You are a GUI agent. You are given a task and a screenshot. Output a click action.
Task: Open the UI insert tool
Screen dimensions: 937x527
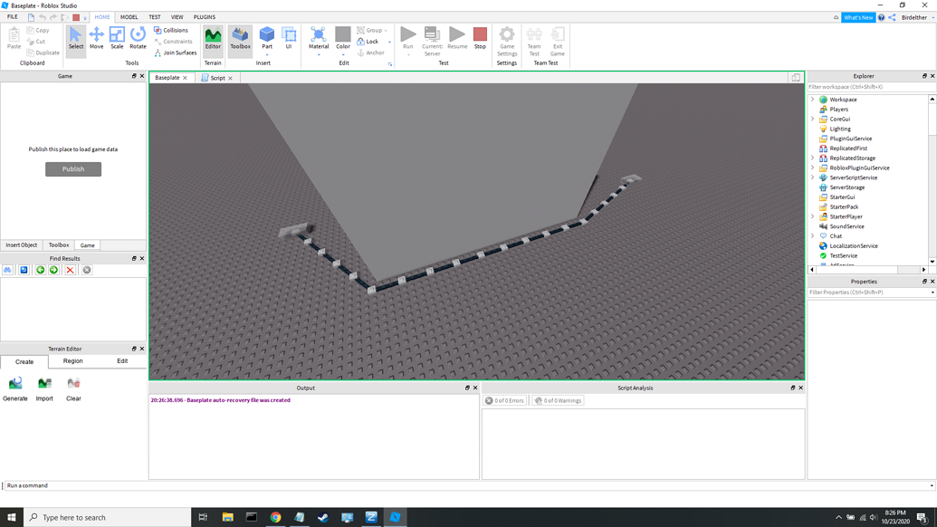[x=289, y=40]
